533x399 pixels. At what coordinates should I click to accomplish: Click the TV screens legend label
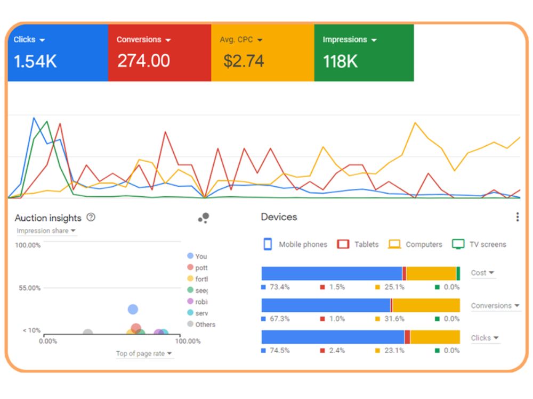(x=488, y=244)
